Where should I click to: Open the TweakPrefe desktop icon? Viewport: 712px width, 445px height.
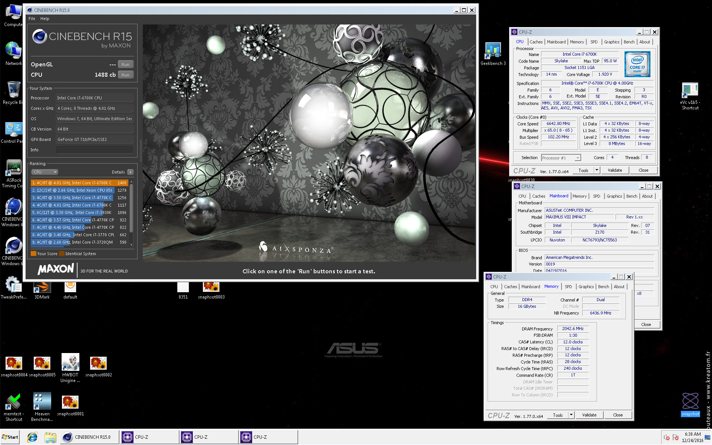point(13,288)
